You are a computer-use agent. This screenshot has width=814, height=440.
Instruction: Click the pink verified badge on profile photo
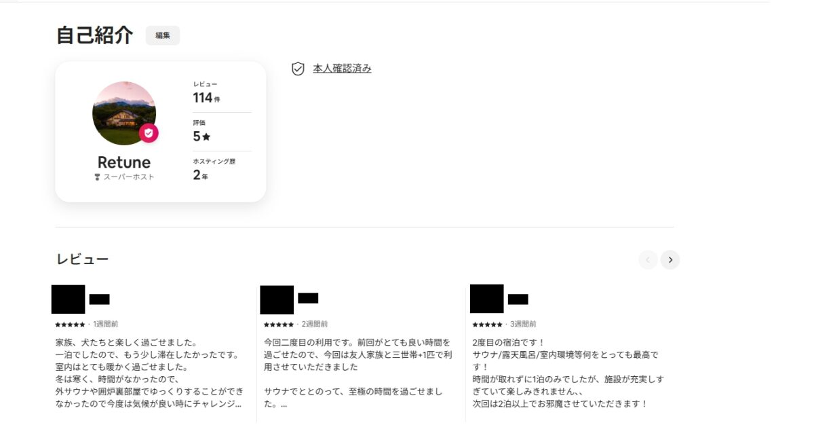[x=149, y=133]
